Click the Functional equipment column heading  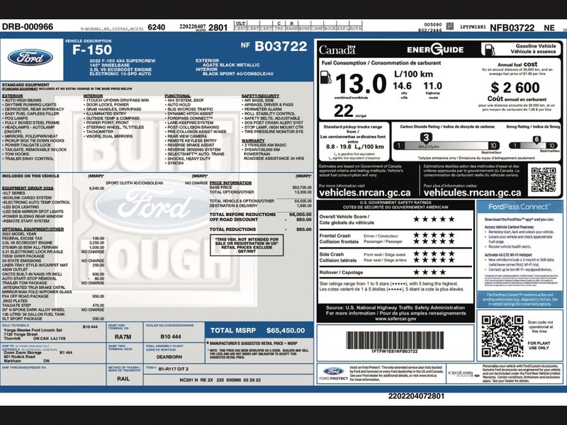tap(178, 96)
